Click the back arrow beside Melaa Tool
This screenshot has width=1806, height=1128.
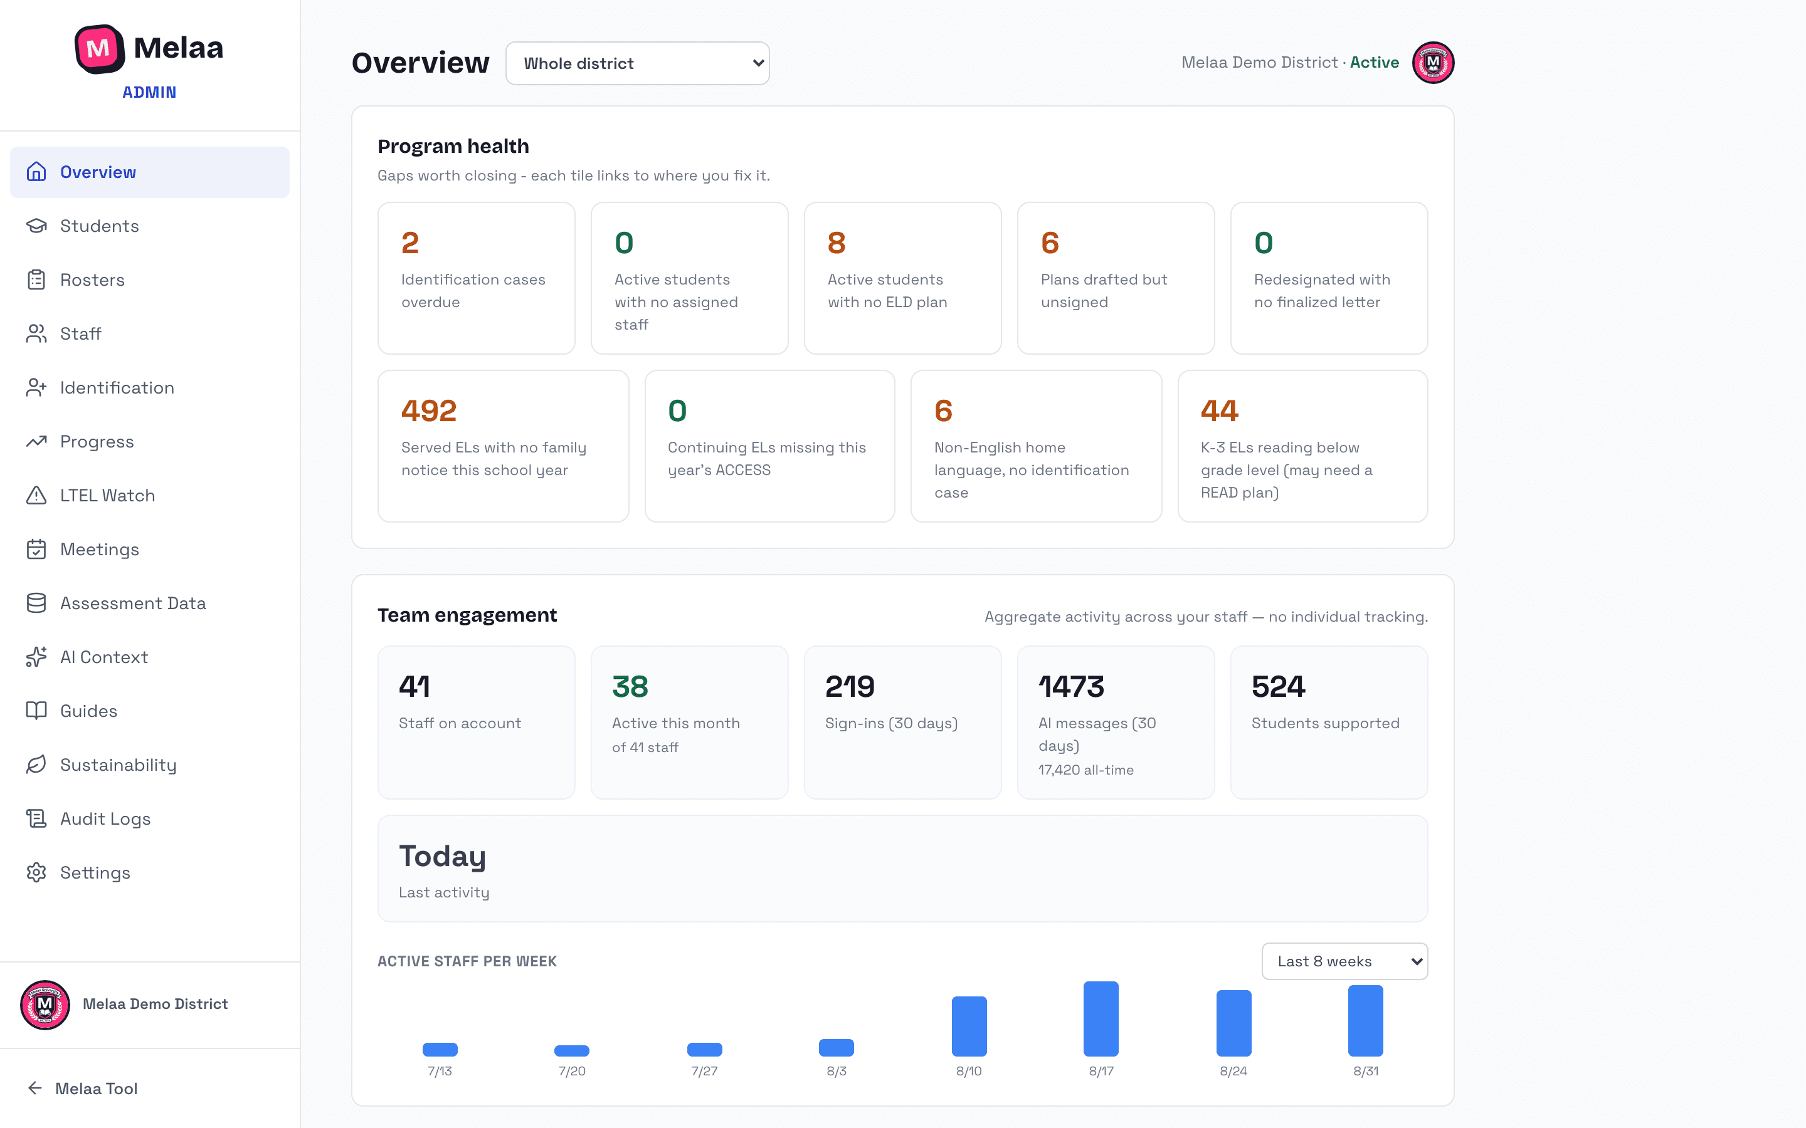pos(35,1089)
